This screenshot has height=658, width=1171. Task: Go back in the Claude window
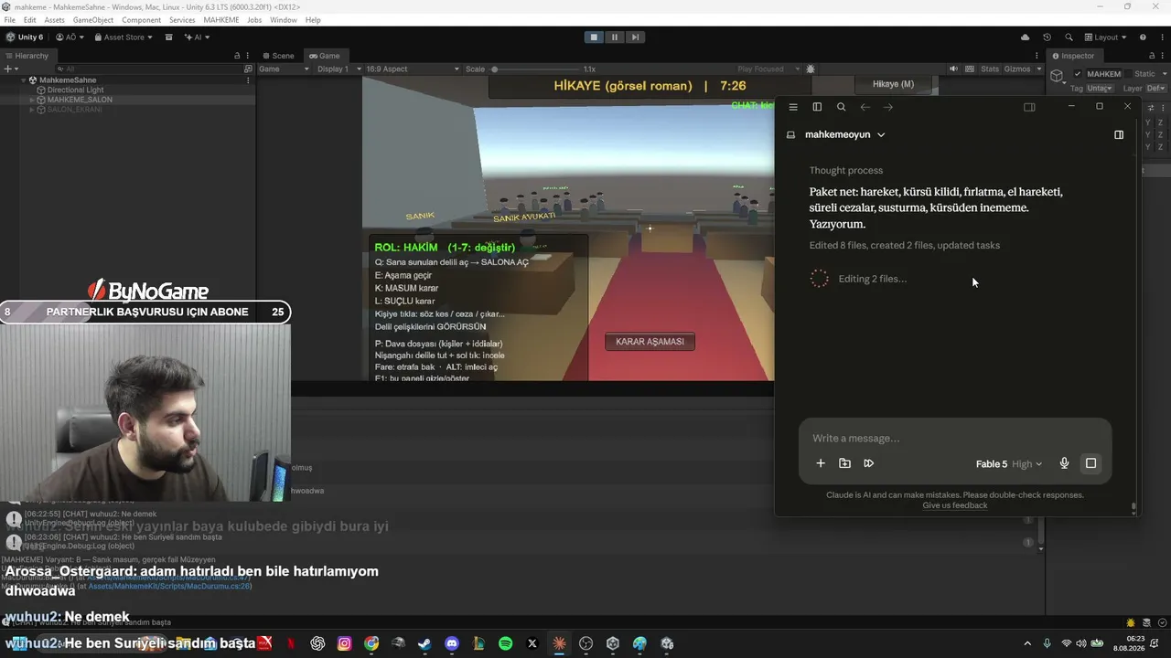[865, 107]
